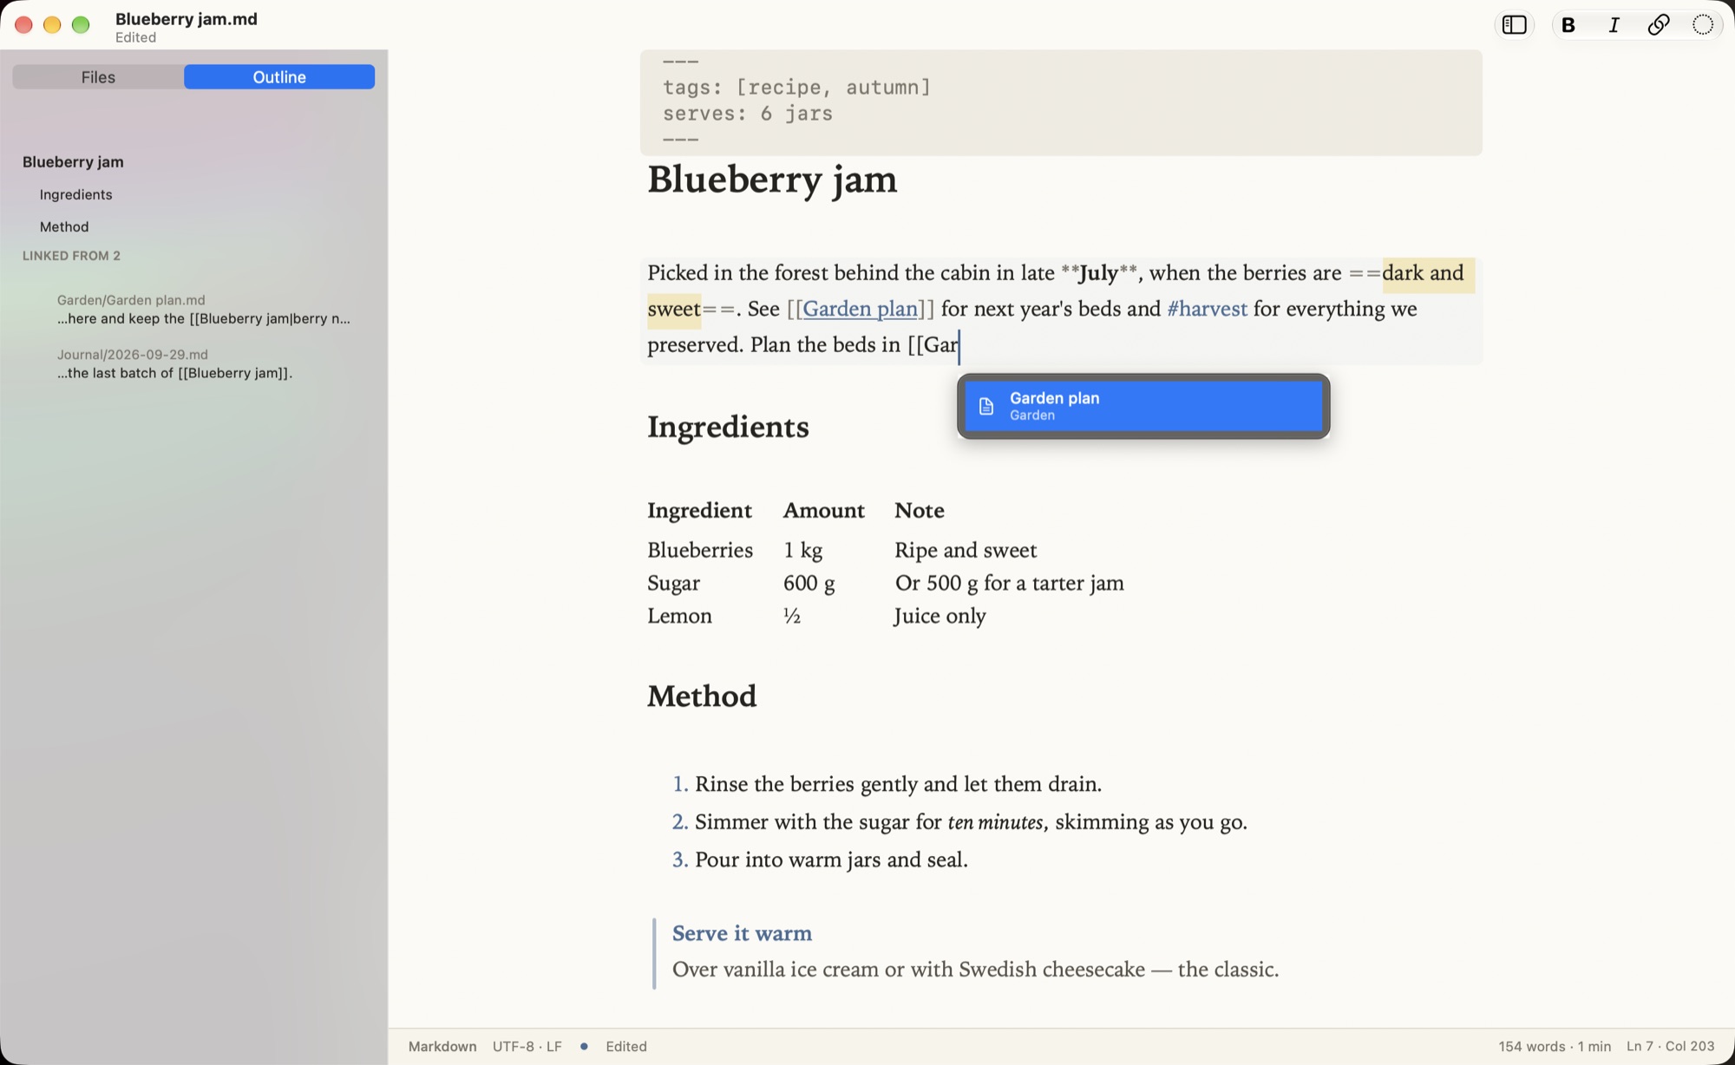1735x1065 pixels.
Task: Switch to the Outline tab
Action: 279,77
